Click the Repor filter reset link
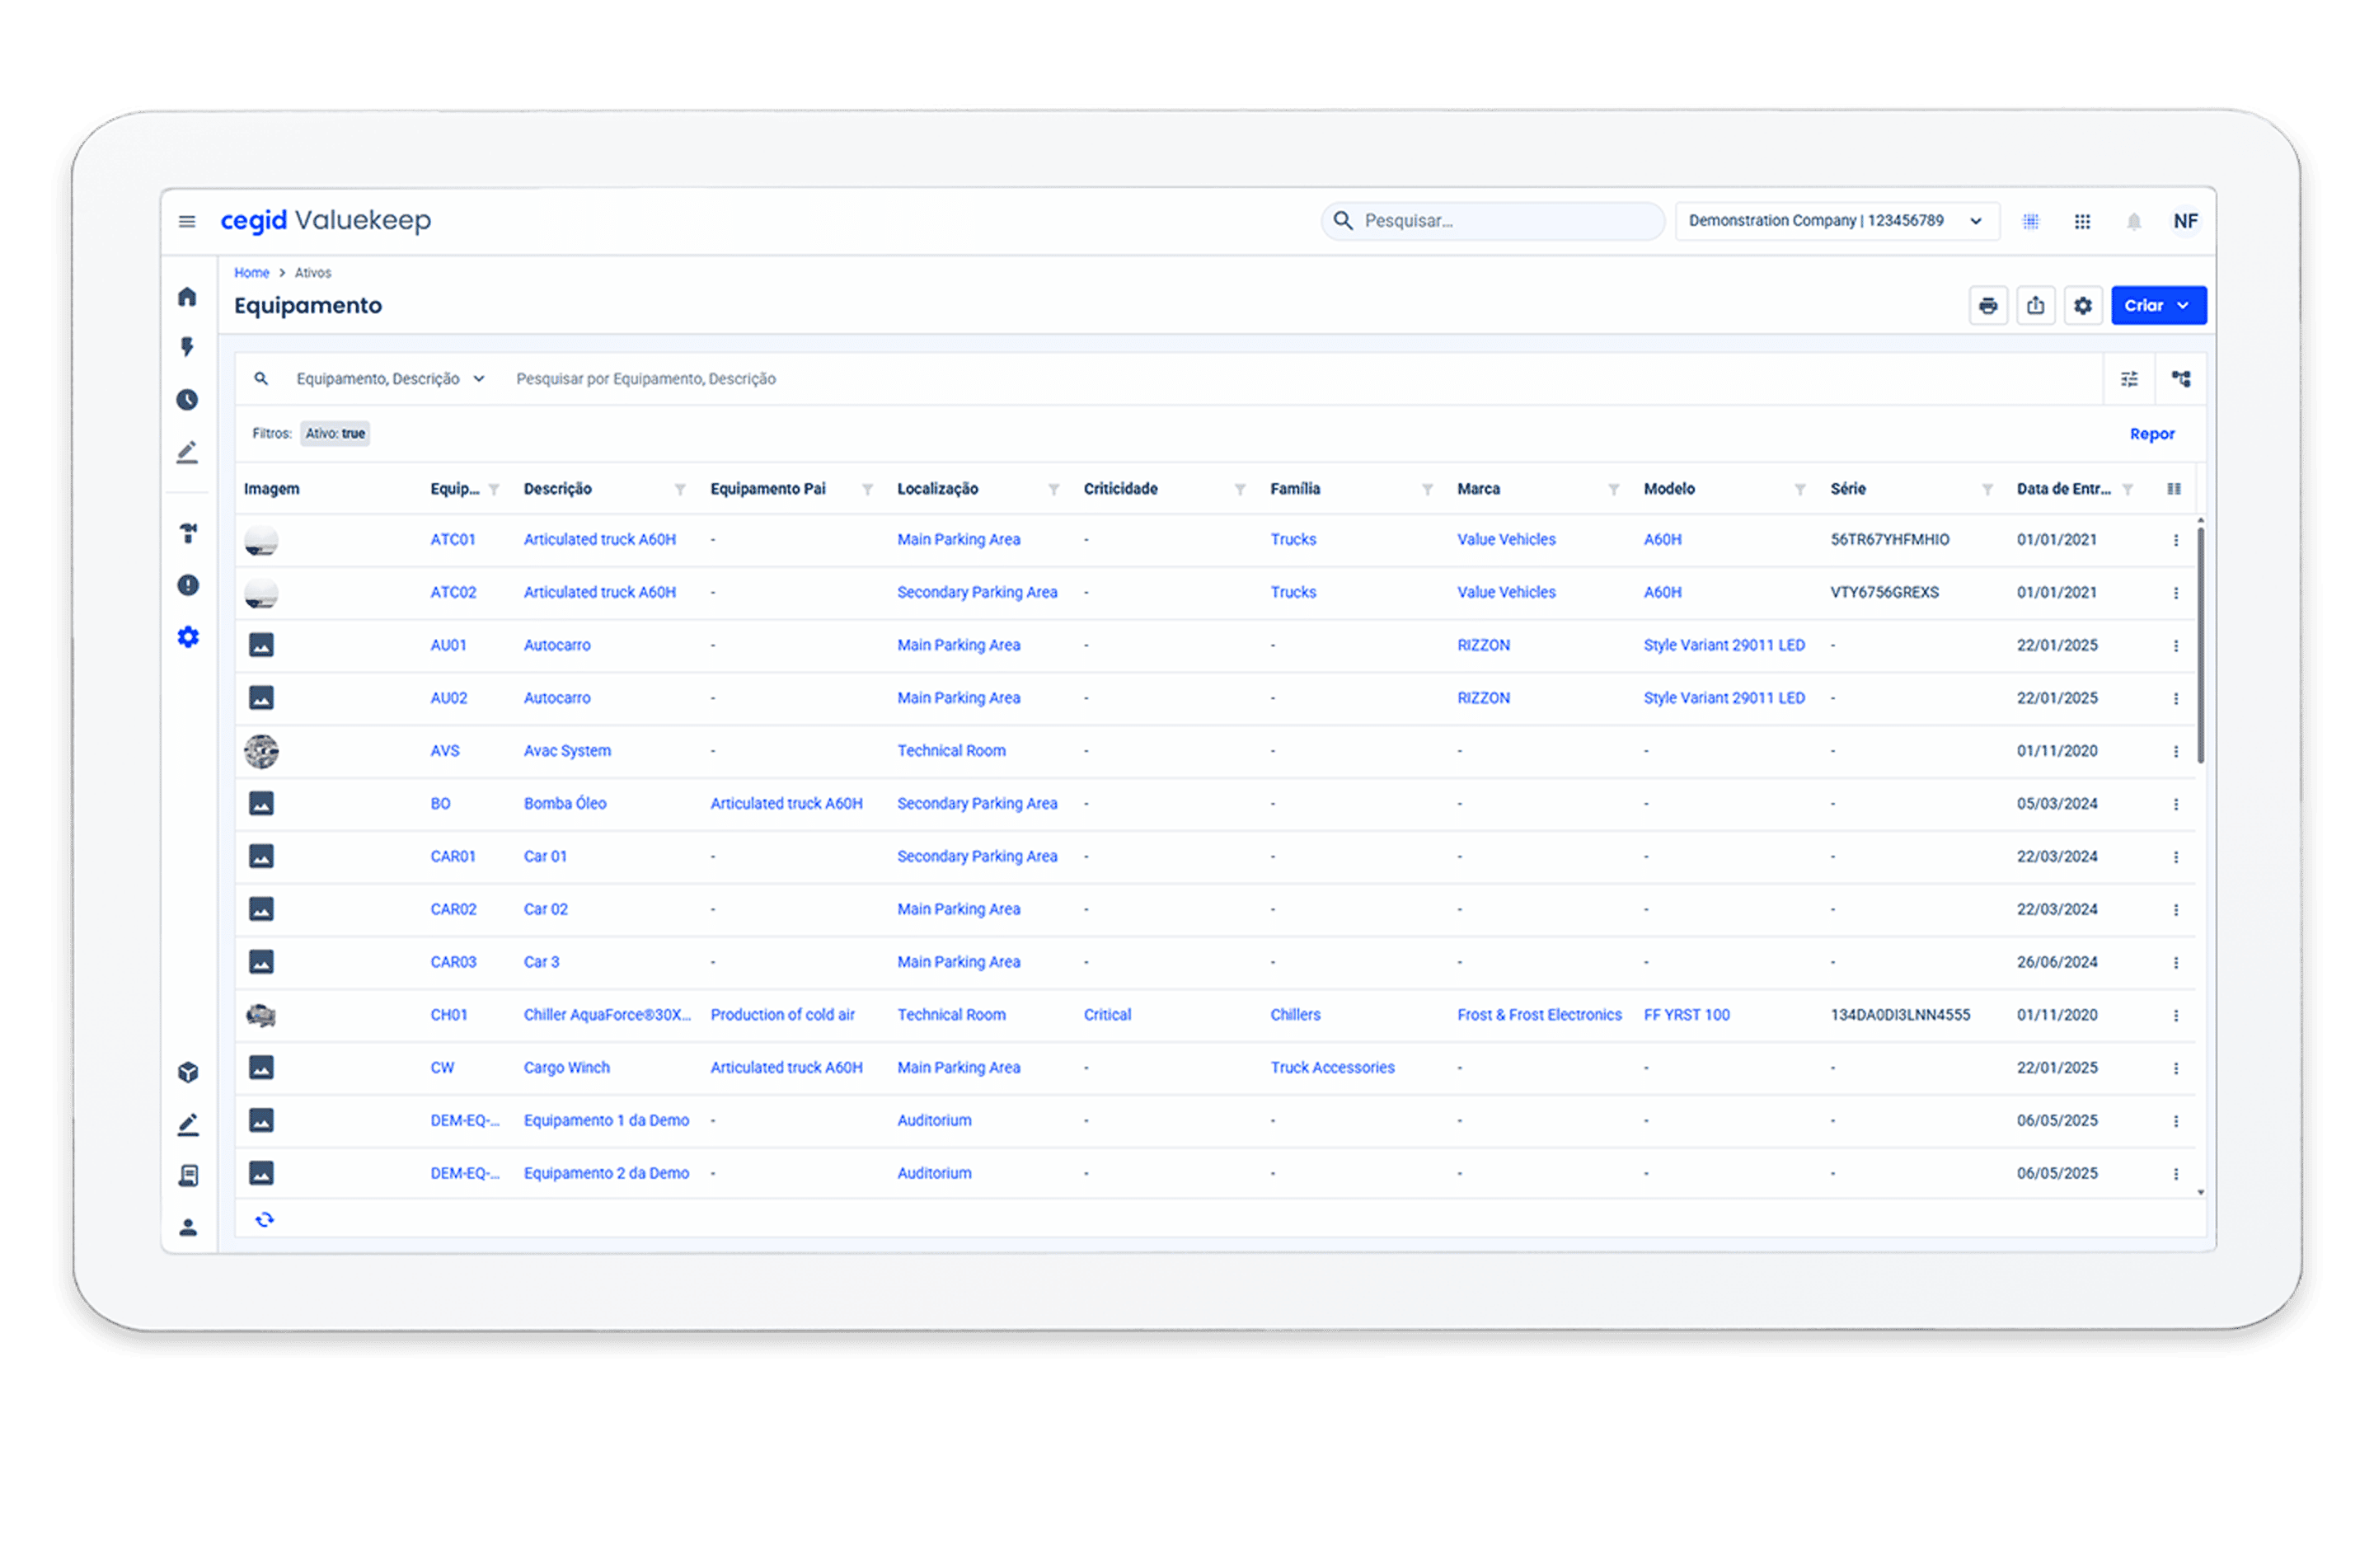Viewport: 2374px width, 1568px height. pos(2151,434)
